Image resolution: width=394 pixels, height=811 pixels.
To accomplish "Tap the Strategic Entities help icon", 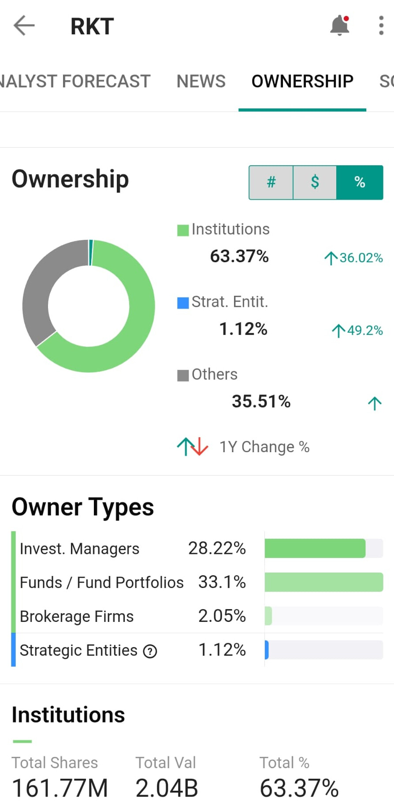I will [x=150, y=651].
